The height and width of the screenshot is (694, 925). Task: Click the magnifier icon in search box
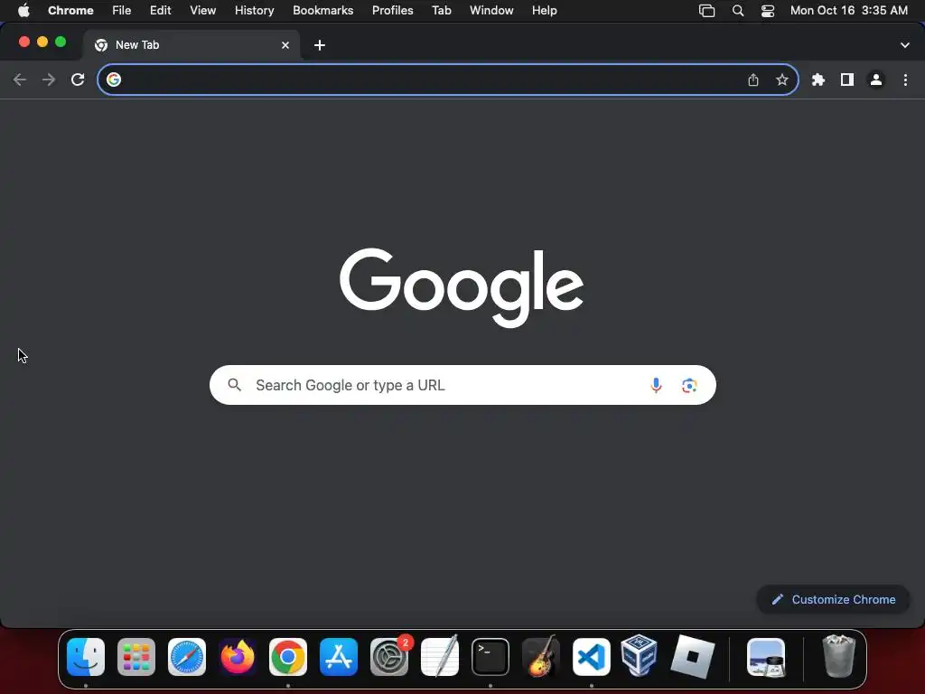point(235,385)
